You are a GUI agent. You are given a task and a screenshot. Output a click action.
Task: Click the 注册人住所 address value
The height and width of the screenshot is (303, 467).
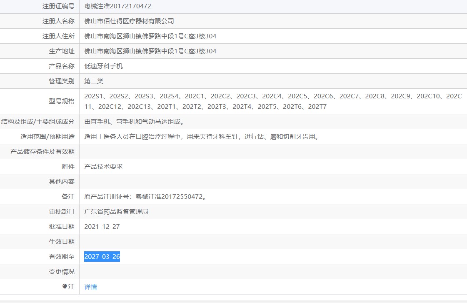pyautogui.click(x=150, y=36)
